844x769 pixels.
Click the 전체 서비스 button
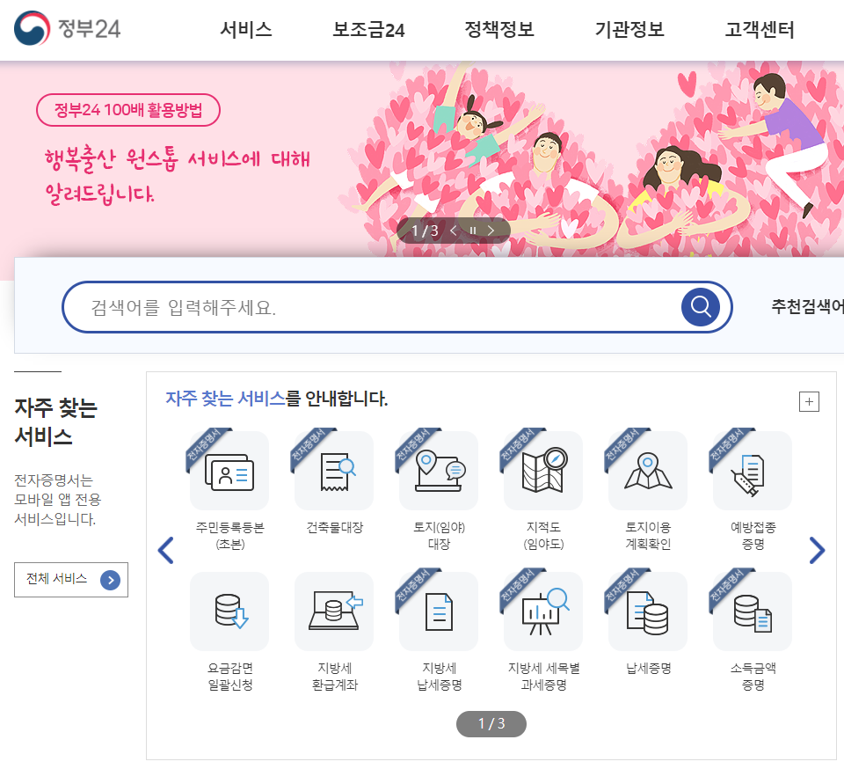(71, 580)
